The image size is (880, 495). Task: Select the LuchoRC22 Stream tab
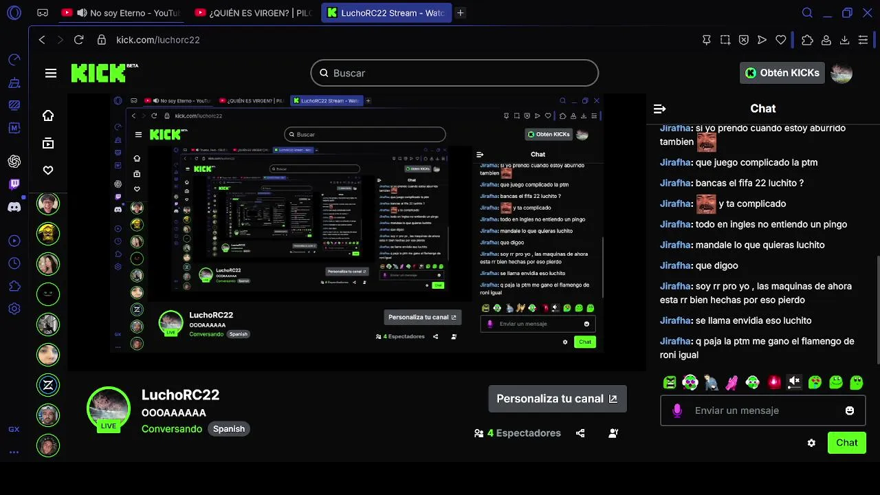[386, 12]
